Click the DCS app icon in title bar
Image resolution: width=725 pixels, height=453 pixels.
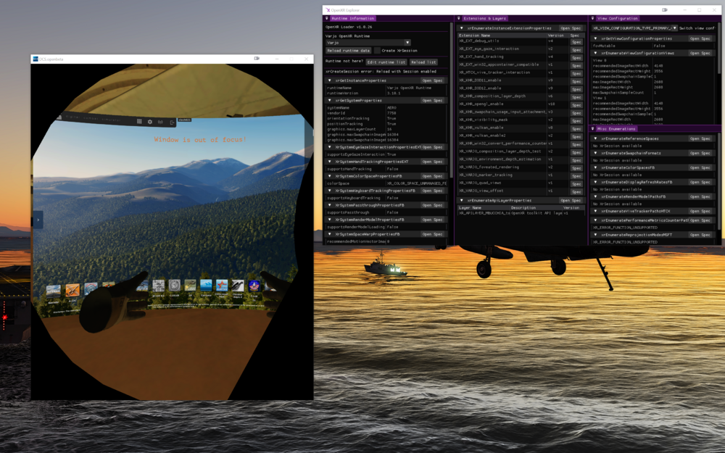pos(35,59)
